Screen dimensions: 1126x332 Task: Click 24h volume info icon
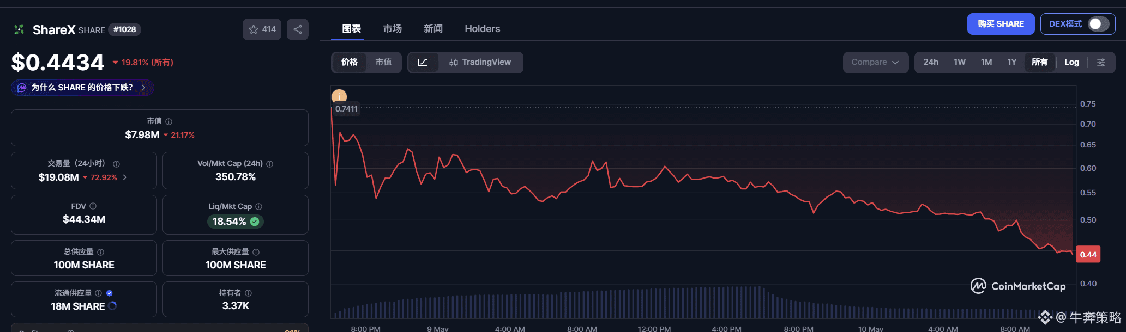click(116, 164)
